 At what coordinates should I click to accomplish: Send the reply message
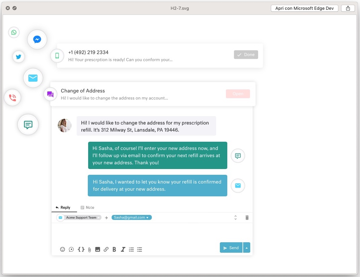click(x=231, y=248)
